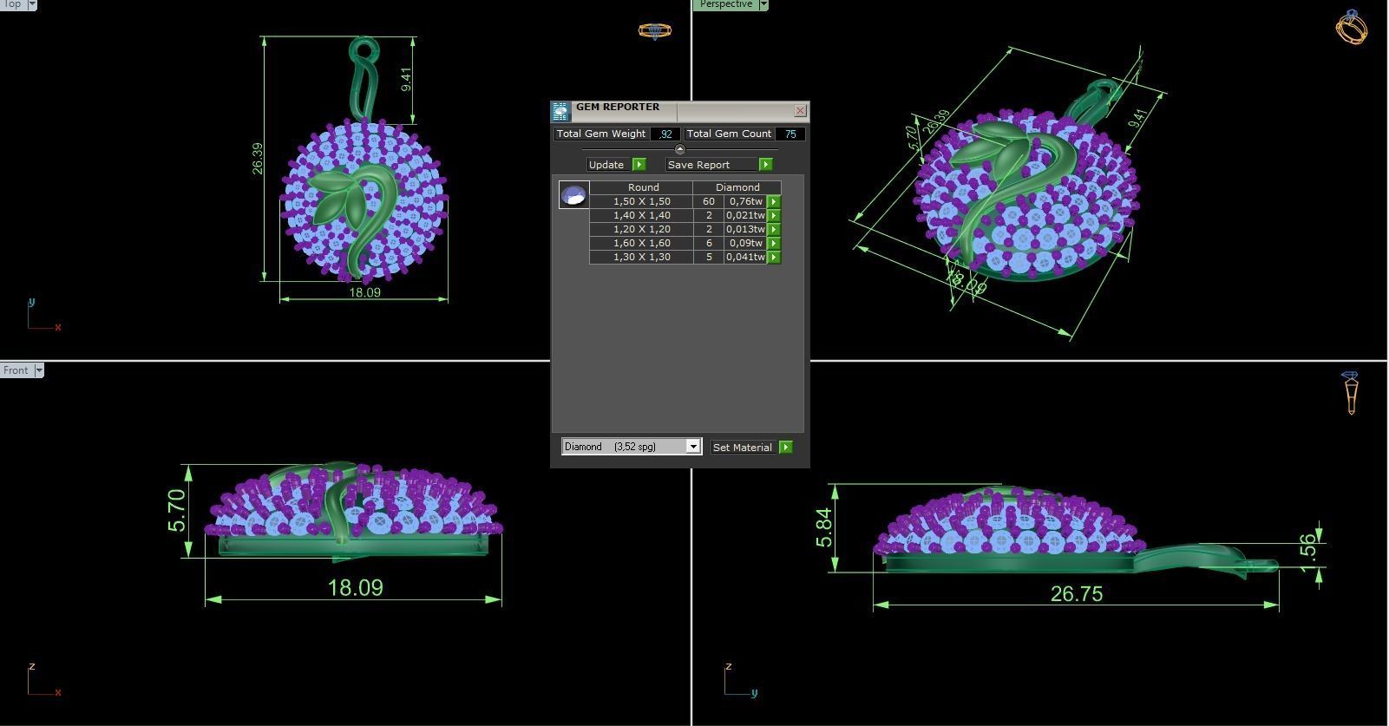The height and width of the screenshot is (726, 1389).
Task: Click green arrow for 1,30 X 1,30 row
Action: pyautogui.click(x=774, y=257)
